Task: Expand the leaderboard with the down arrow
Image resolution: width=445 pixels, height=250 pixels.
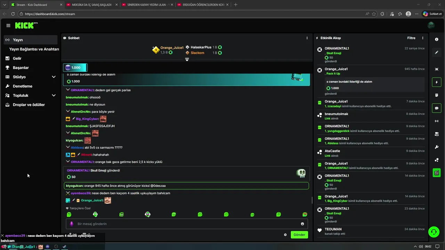Action: pyautogui.click(x=187, y=59)
